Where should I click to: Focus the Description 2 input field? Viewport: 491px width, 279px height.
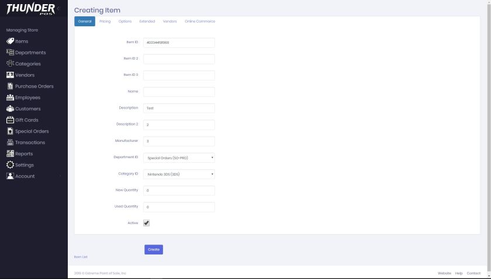(x=179, y=125)
